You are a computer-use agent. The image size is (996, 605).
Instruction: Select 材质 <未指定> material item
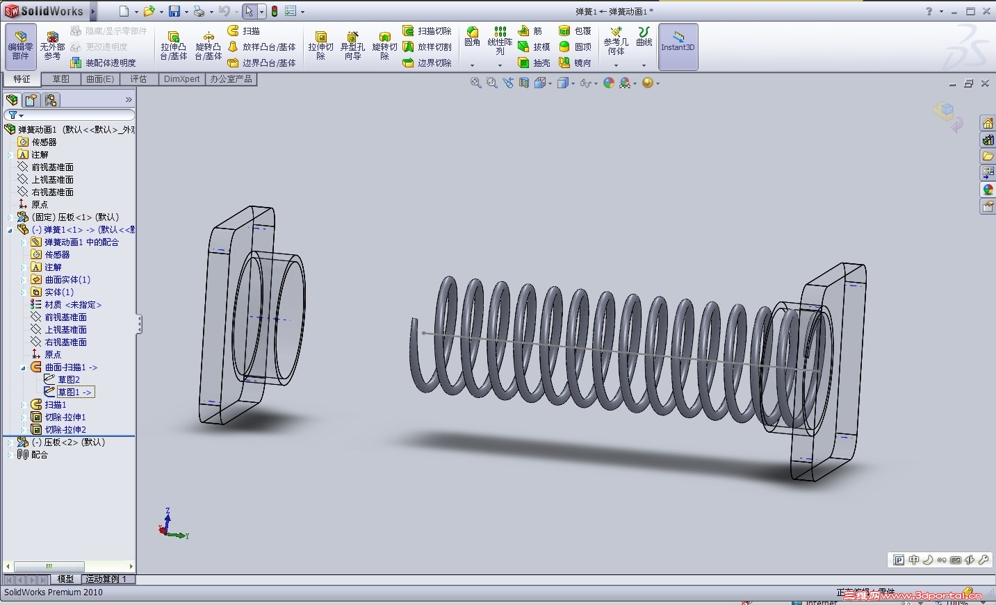[73, 305]
